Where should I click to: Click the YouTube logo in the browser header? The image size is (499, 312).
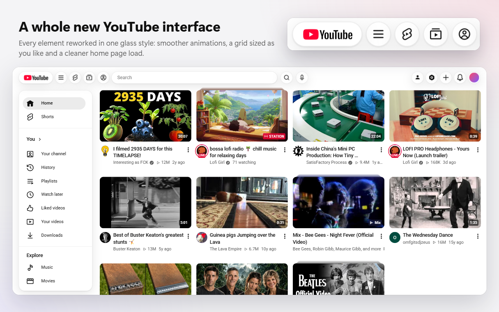click(36, 78)
